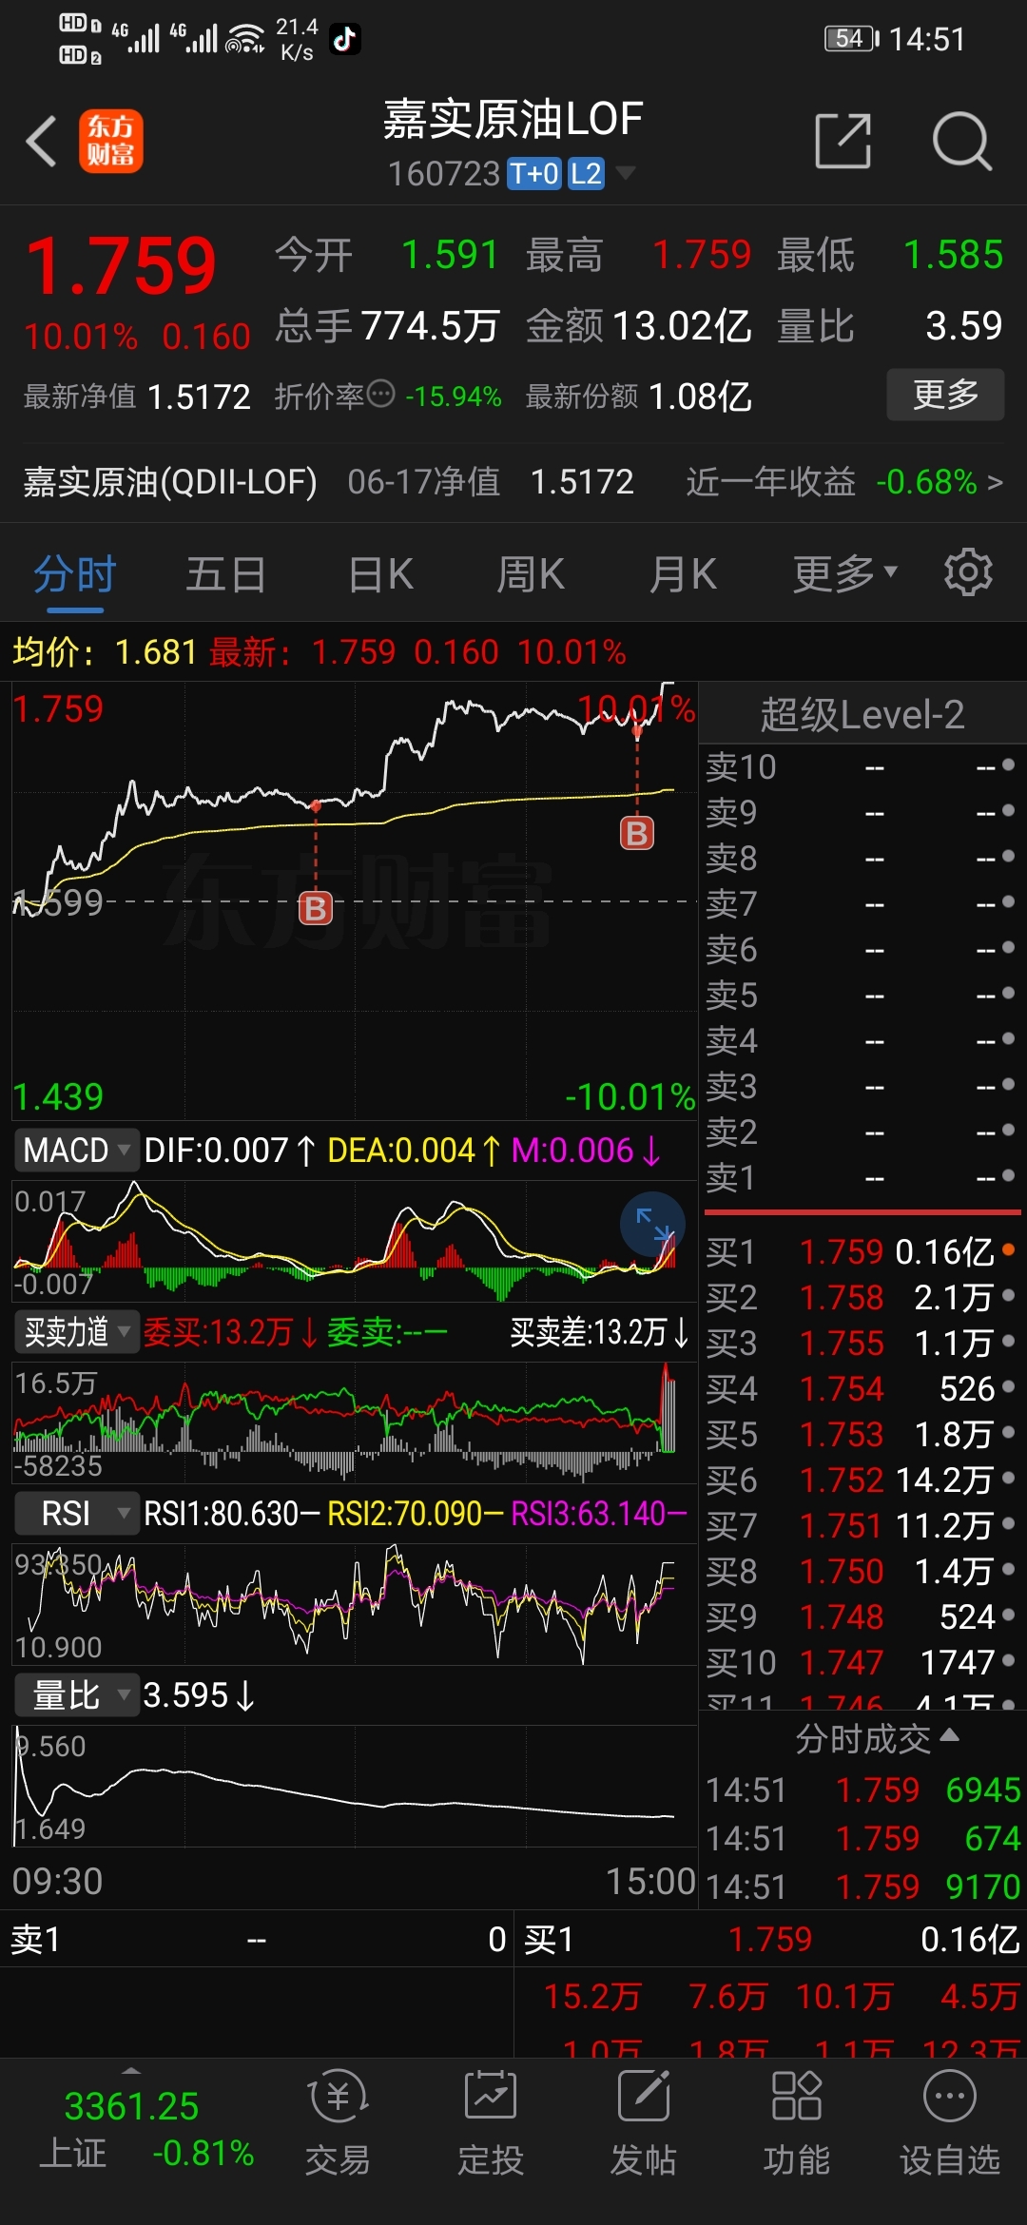Share the 嘉实原油LOF quote page
The width and height of the screenshot is (1027, 2225).
coord(843,141)
